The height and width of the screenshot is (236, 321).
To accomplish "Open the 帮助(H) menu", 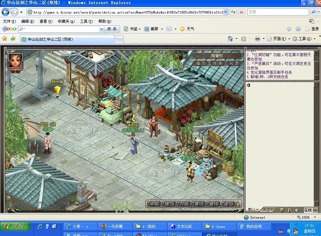I will [104, 21].
